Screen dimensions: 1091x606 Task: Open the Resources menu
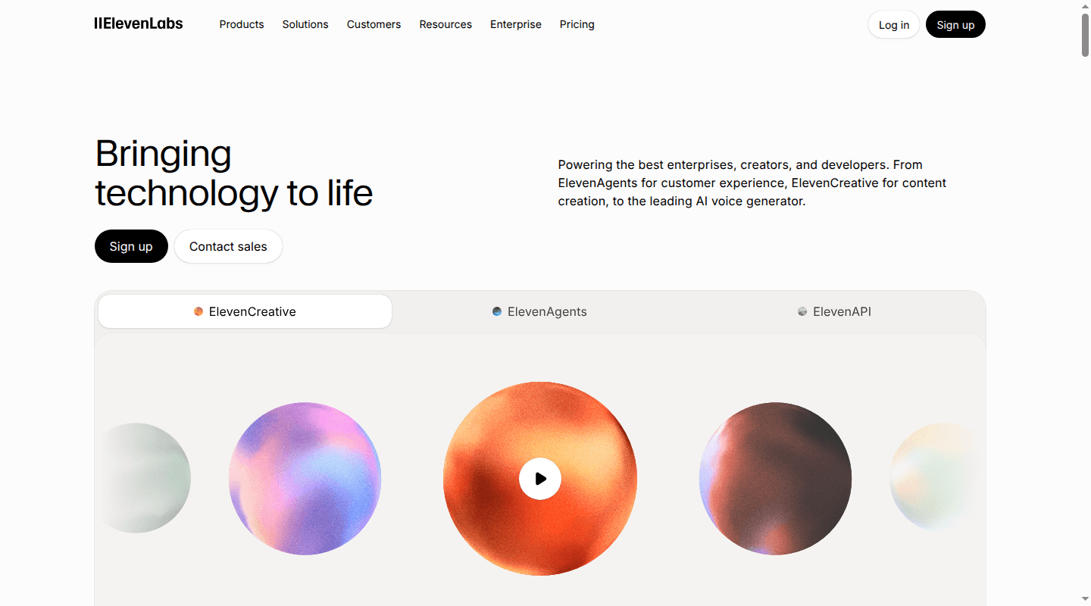[x=445, y=24]
